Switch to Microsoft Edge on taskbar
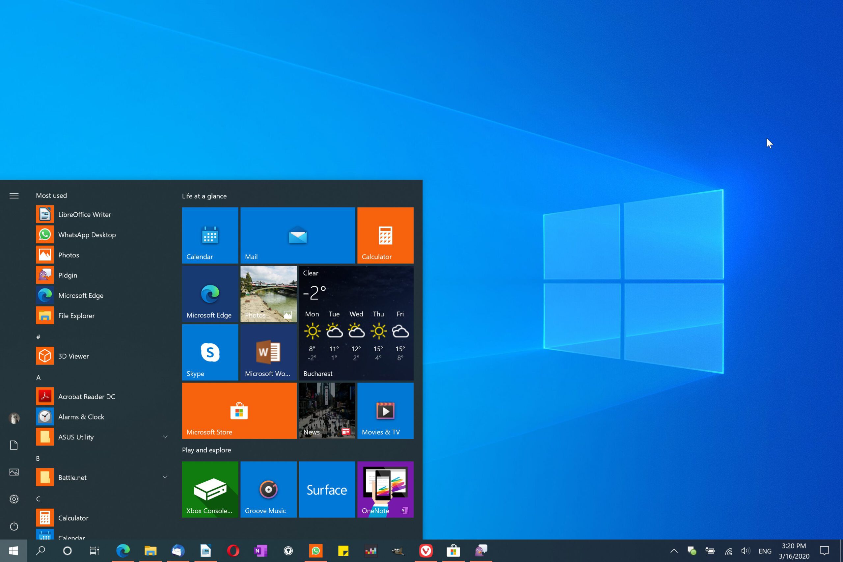843x562 pixels. pyautogui.click(x=123, y=551)
